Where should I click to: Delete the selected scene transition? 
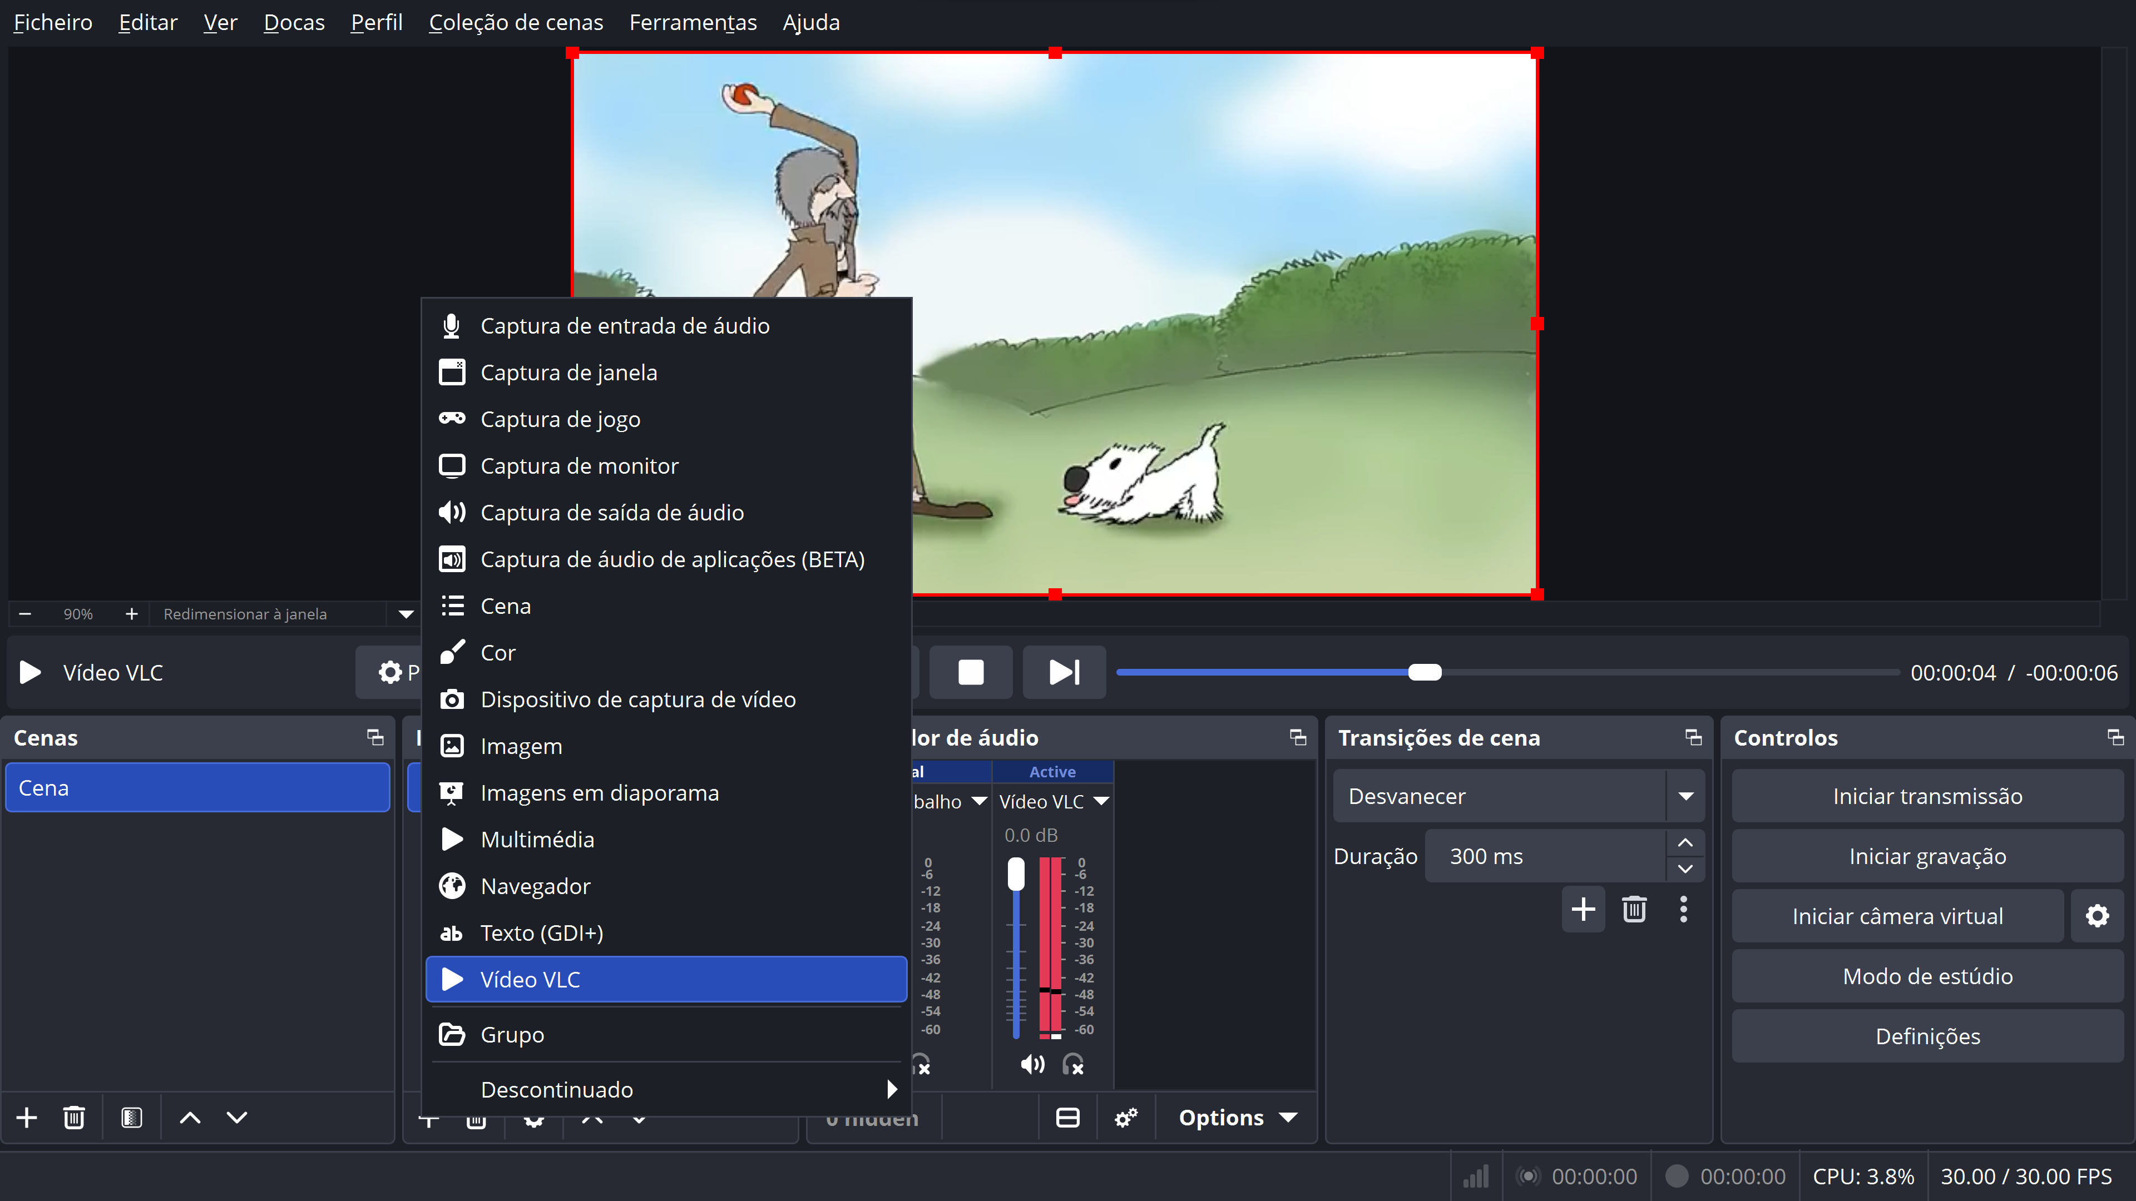(1634, 909)
